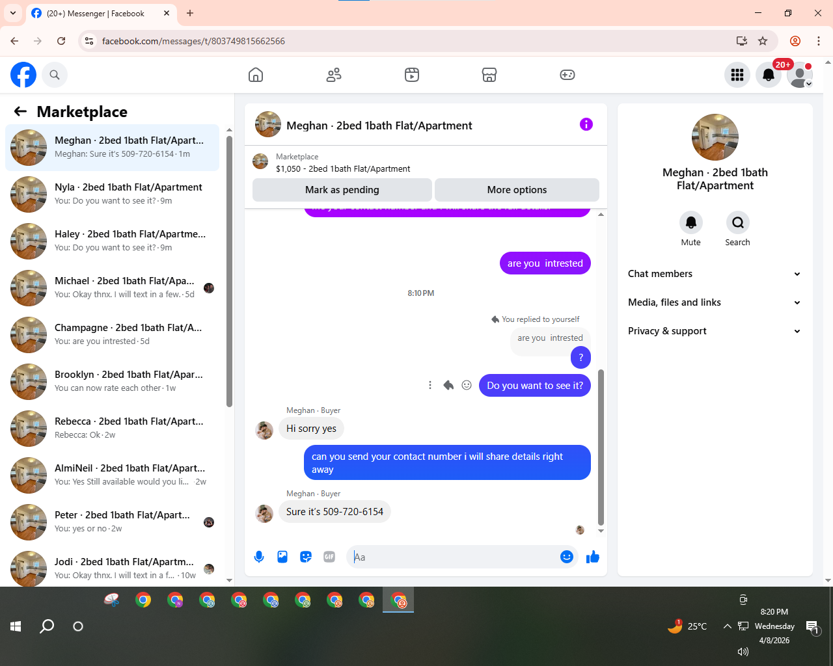Screen dimensions: 833x666
Task: Open Nyla conversation in the chat list
Action: click(x=112, y=194)
